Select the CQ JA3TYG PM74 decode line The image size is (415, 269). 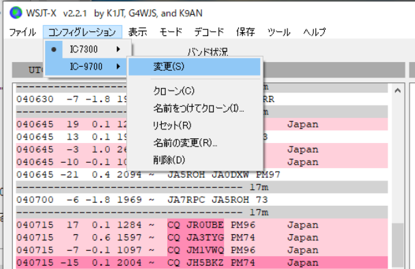201,237
